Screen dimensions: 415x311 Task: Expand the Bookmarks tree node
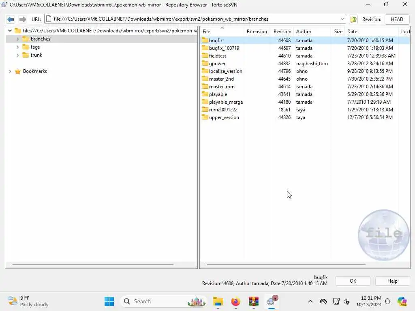(10, 71)
